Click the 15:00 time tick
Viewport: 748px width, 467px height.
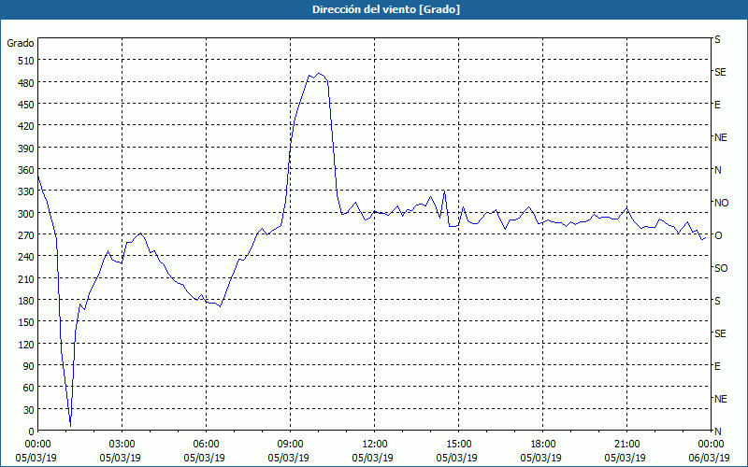tap(458, 445)
